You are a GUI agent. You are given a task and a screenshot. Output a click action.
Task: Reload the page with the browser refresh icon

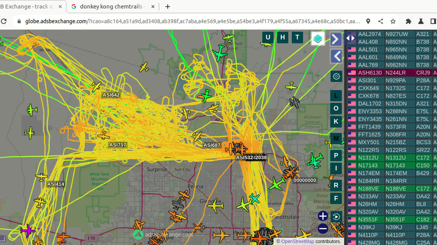coord(4,21)
